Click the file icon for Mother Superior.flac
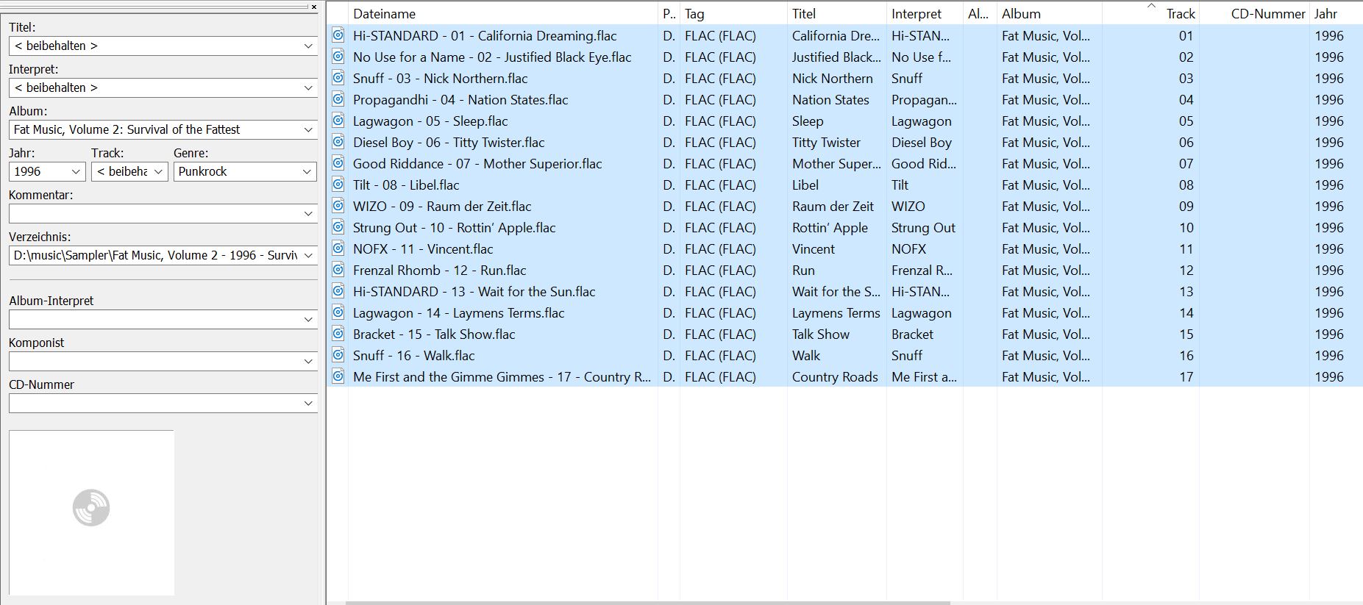The image size is (1363, 605). tap(338, 162)
